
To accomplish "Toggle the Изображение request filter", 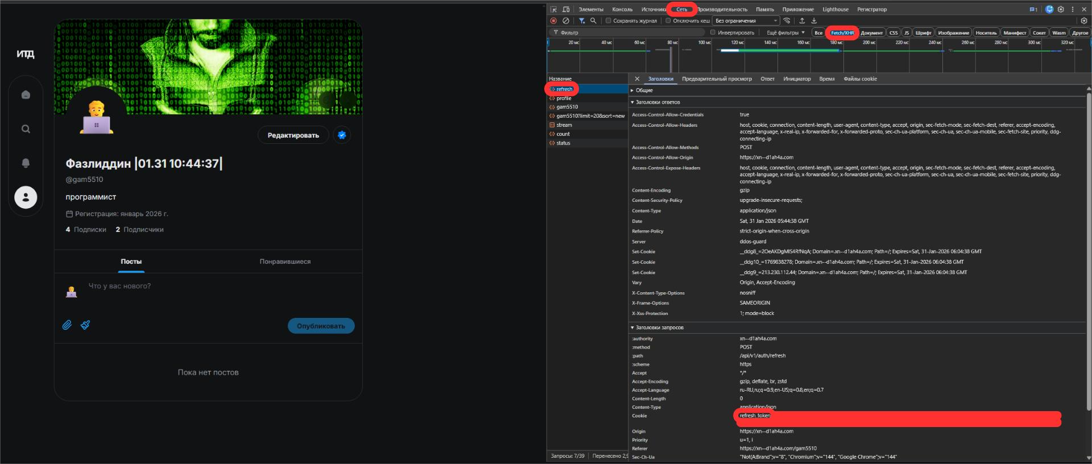I will 953,32.
